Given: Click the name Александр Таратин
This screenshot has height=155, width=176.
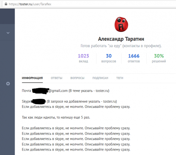Looking at the screenshot, I should tap(121, 39).
